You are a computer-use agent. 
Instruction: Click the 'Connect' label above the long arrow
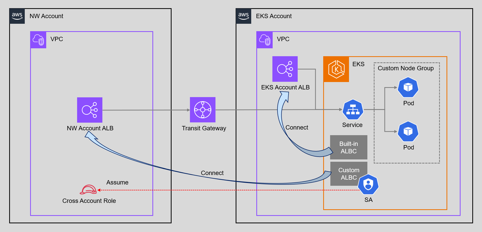pos(212,173)
